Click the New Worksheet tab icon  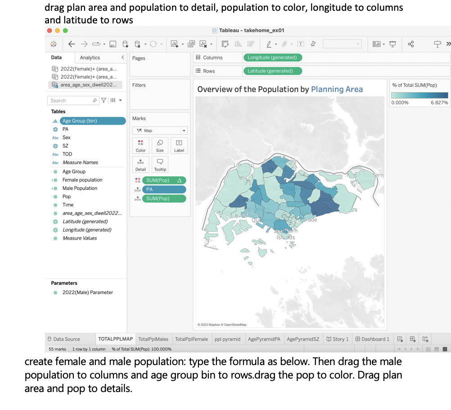400,339
